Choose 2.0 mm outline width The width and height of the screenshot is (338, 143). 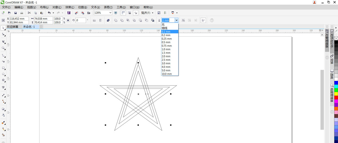tap(166, 56)
